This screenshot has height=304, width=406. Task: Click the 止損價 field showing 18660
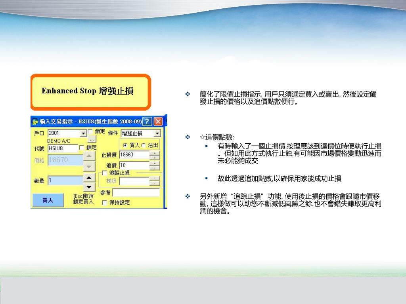[134, 155]
